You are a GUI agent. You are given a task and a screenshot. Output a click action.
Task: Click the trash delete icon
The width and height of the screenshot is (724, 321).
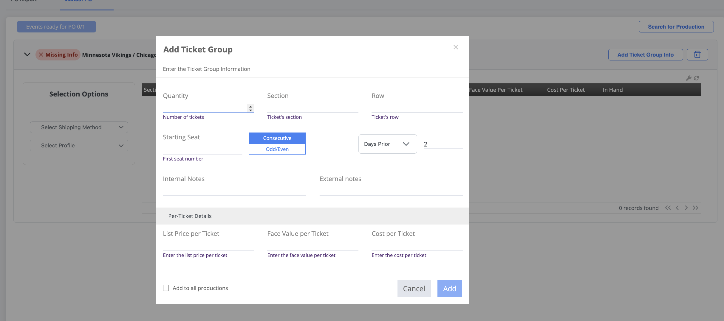(697, 55)
